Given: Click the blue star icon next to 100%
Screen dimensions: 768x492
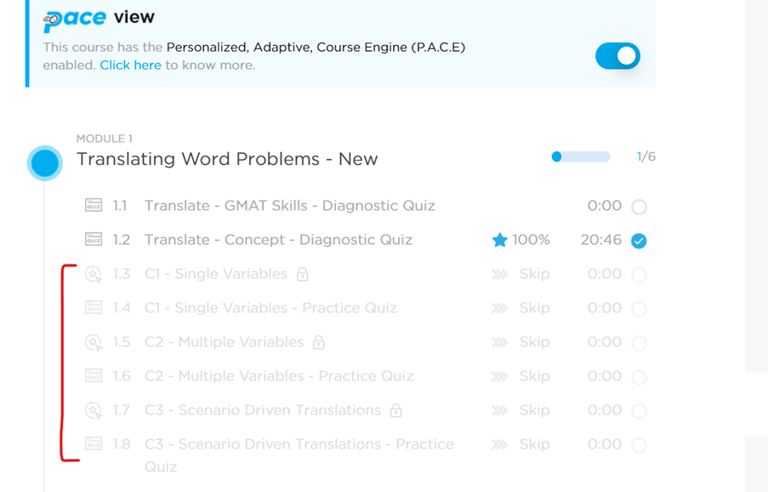Looking at the screenshot, I should (x=499, y=240).
